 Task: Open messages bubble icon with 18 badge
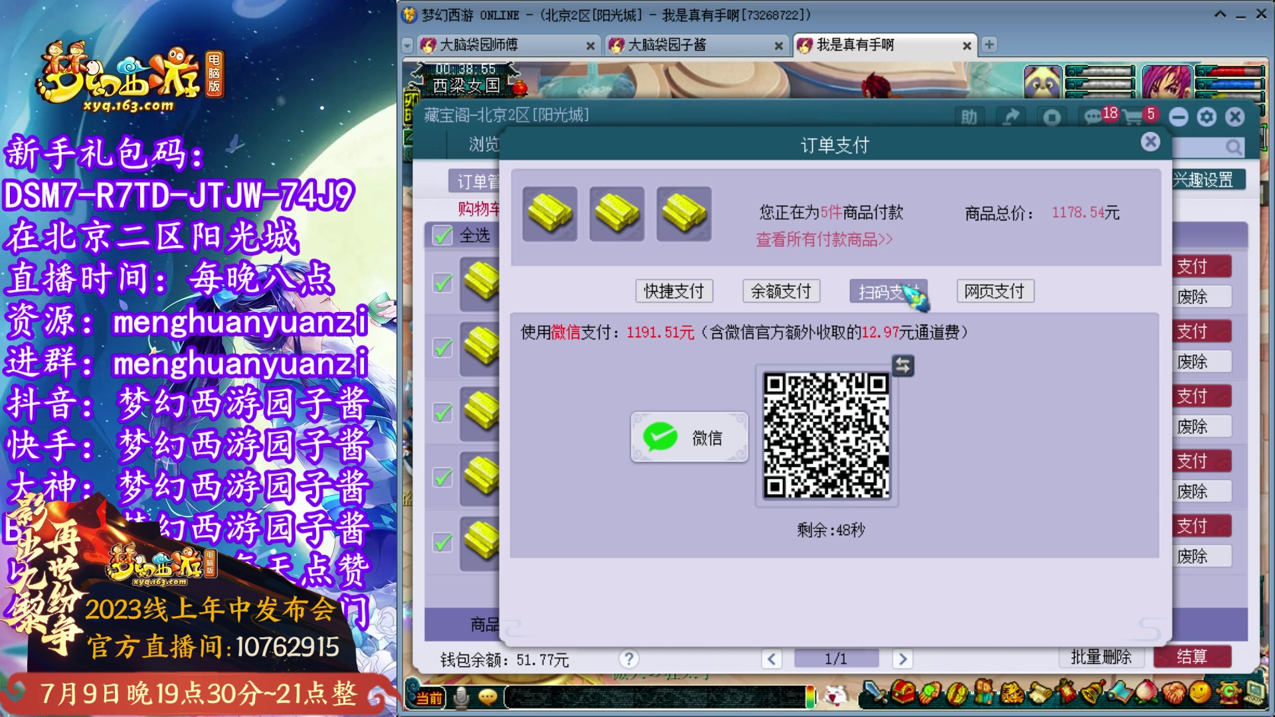coord(1094,118)
